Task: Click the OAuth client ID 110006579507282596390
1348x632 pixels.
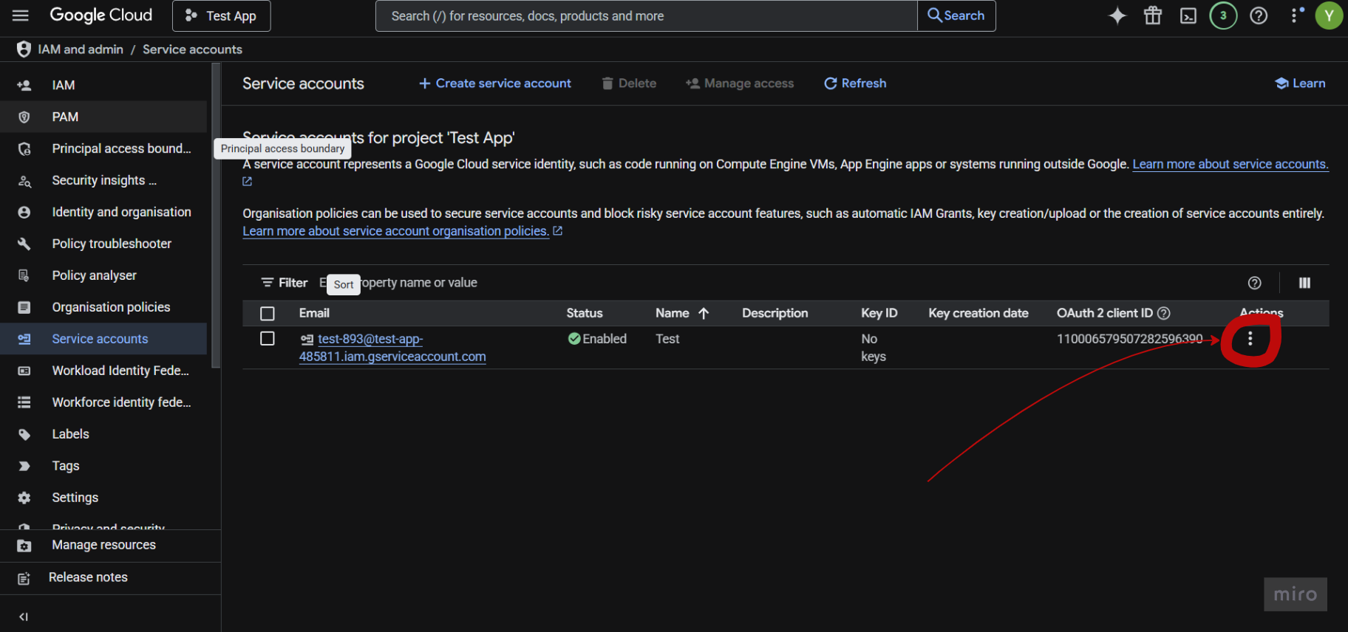Action: coord(1129,339)
